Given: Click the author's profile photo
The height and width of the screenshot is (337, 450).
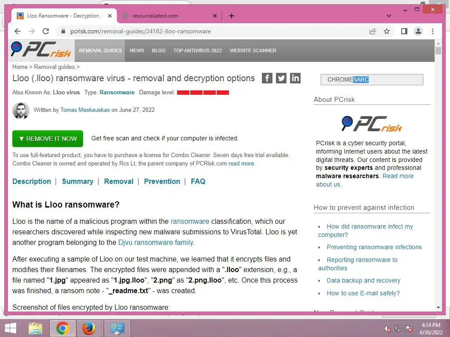Looking at the screenshot, I should (21, 110).
